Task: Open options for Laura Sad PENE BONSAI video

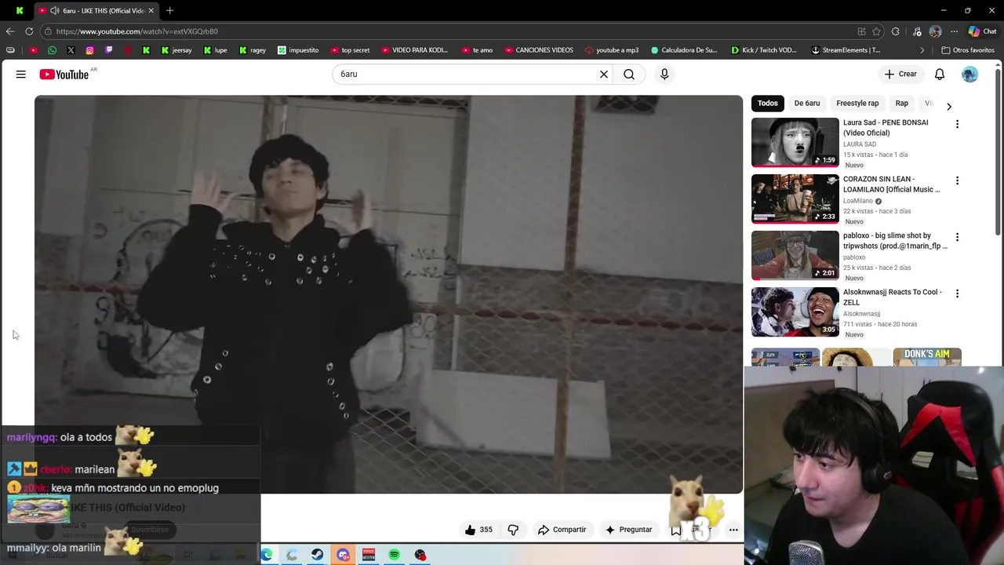Action: click(957, 124)
